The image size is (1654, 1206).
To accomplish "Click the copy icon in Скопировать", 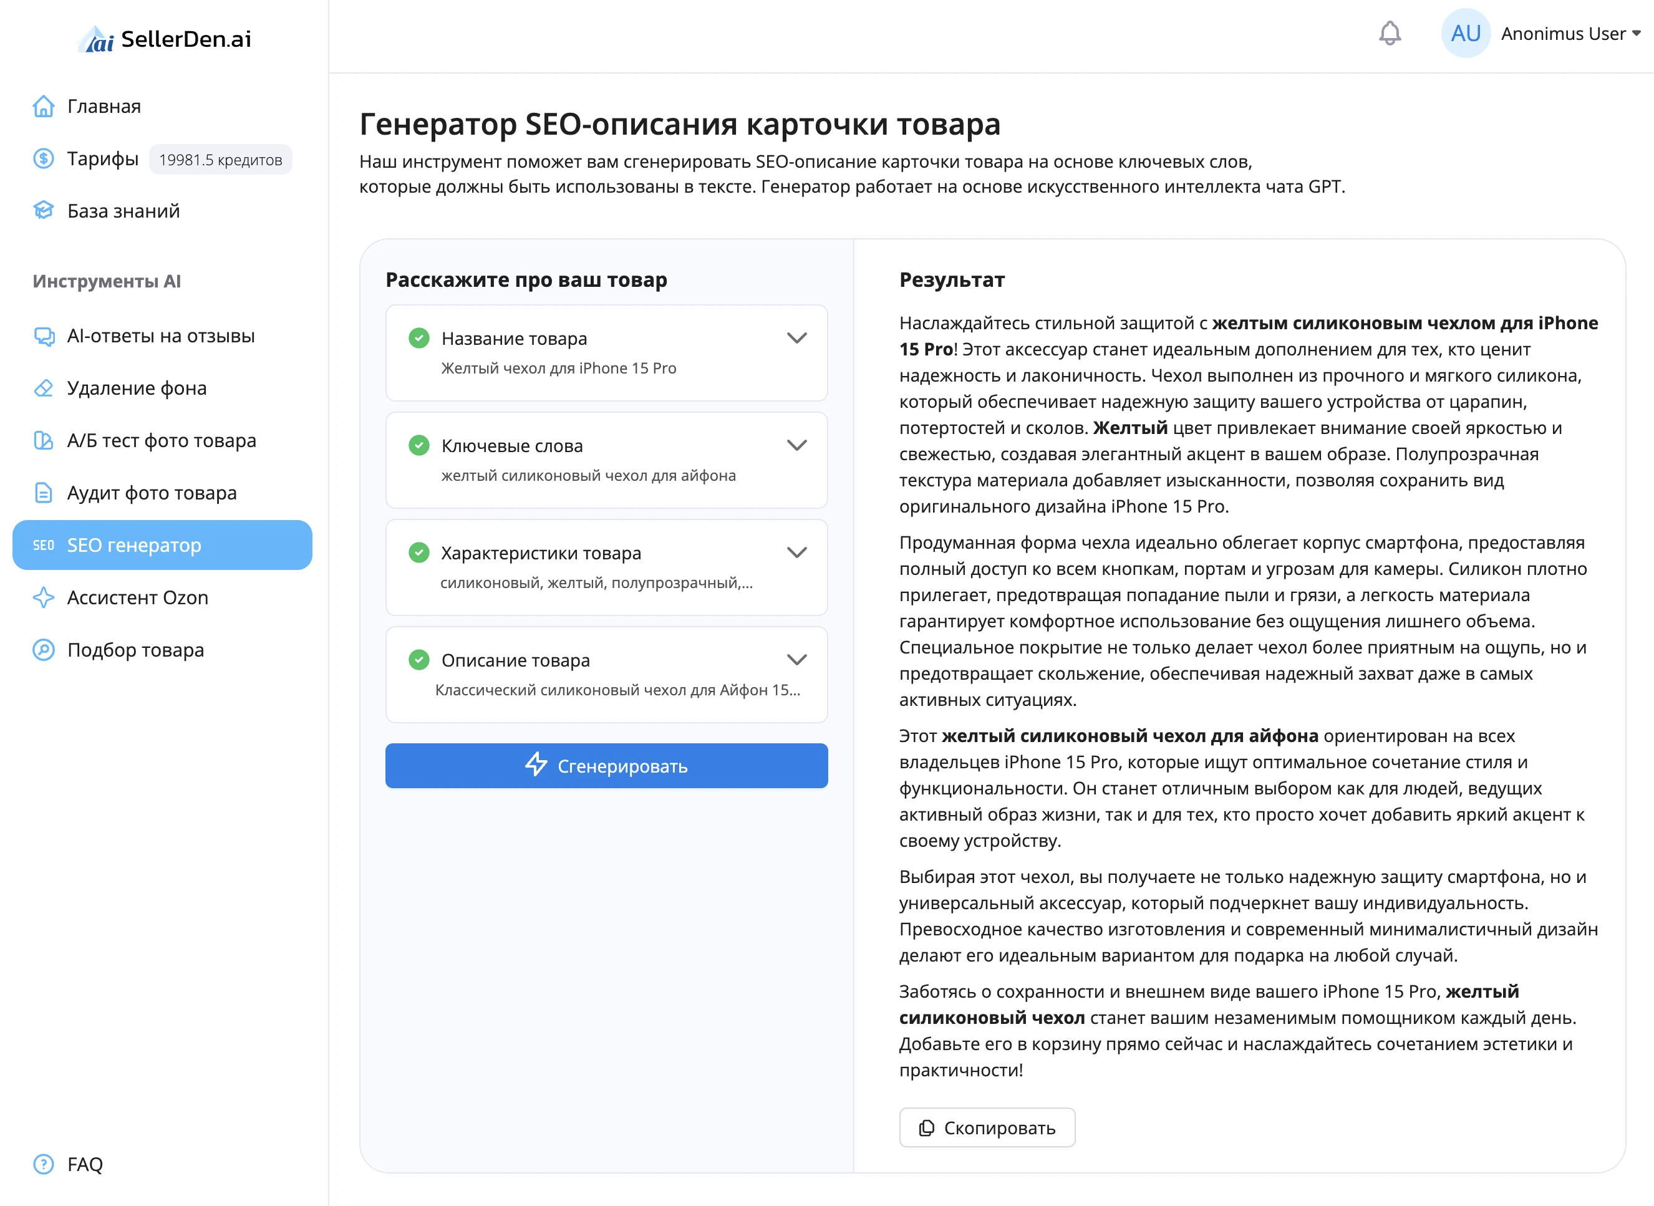I will (927, 1128).
